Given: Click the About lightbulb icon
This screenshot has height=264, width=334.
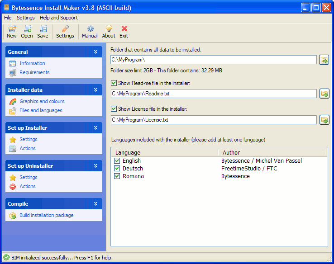Looking at the screenshot, I should coord(109,29).
